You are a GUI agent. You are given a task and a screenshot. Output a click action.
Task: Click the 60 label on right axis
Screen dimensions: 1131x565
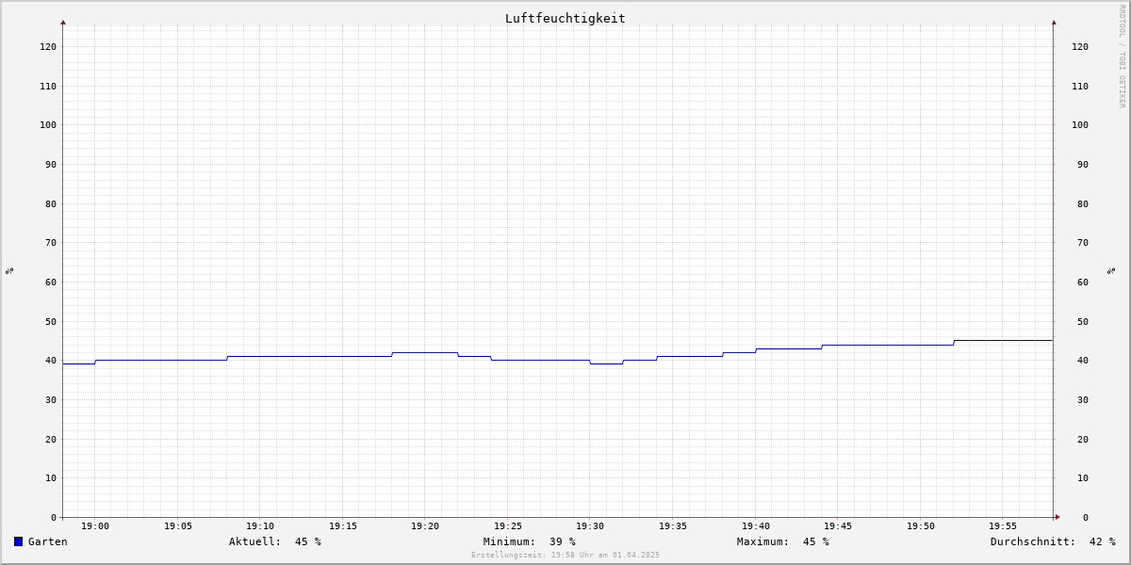click(x=1083, y=282)
